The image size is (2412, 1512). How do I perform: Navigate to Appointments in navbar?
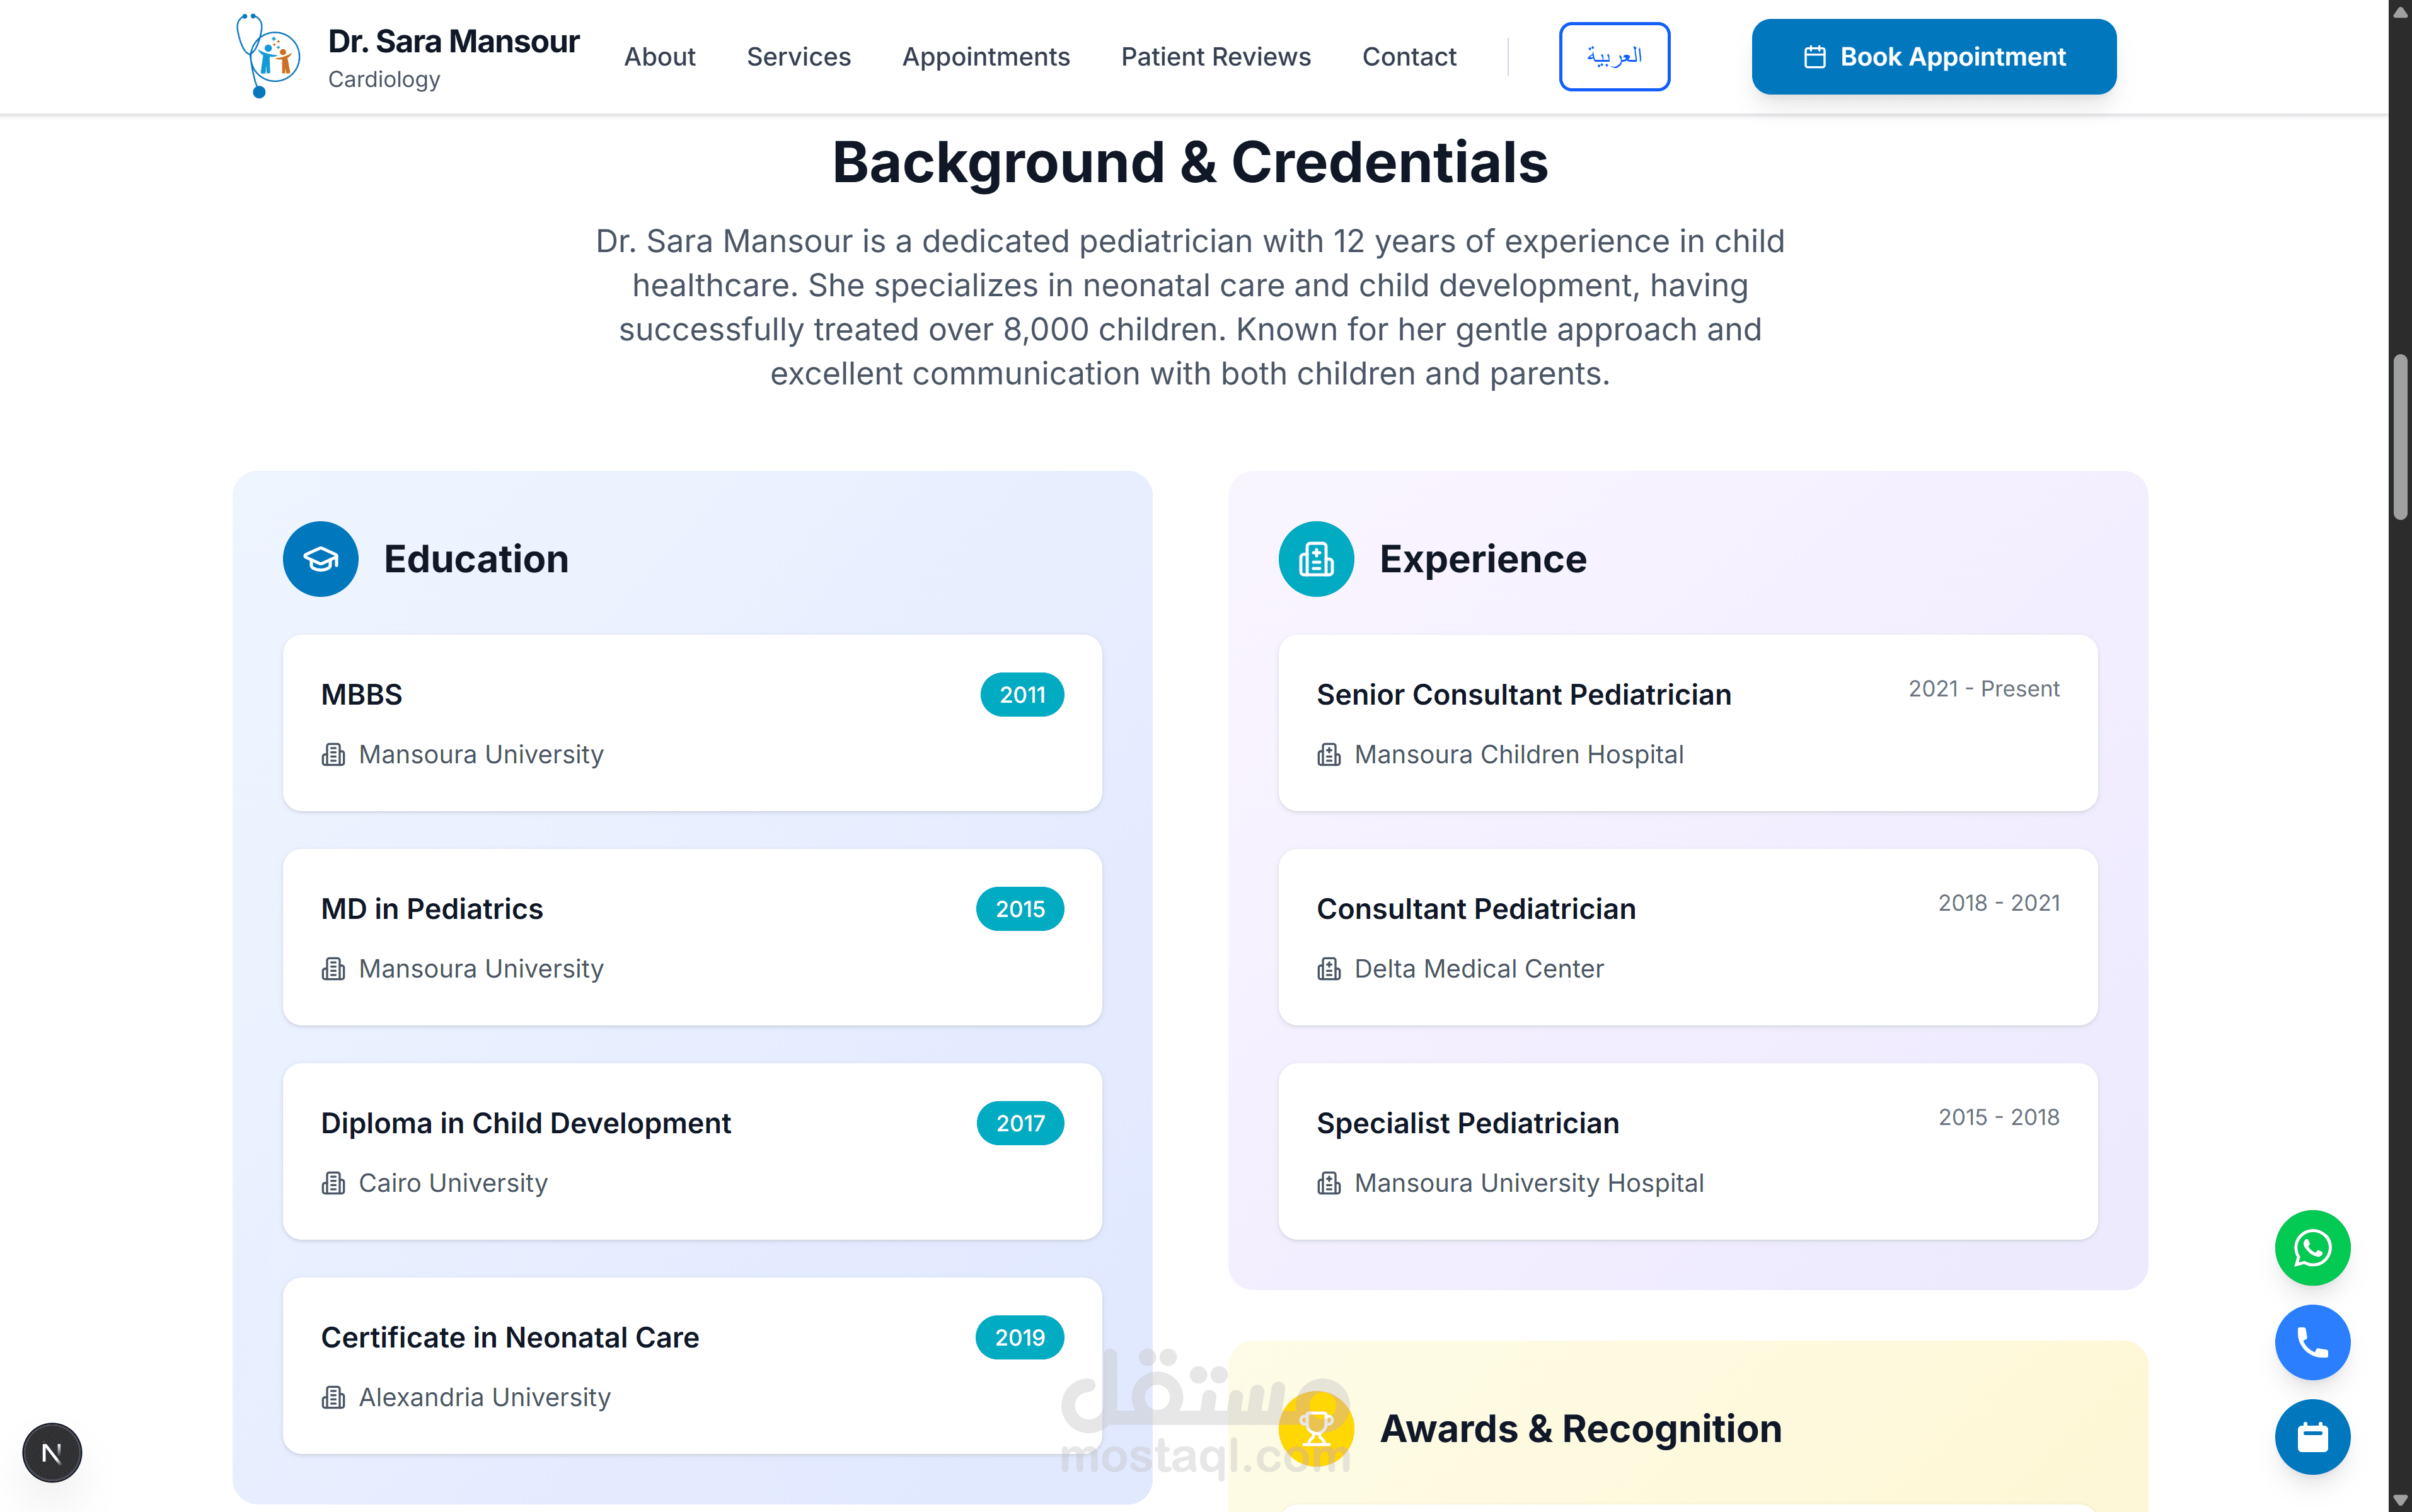click(985, 57)
